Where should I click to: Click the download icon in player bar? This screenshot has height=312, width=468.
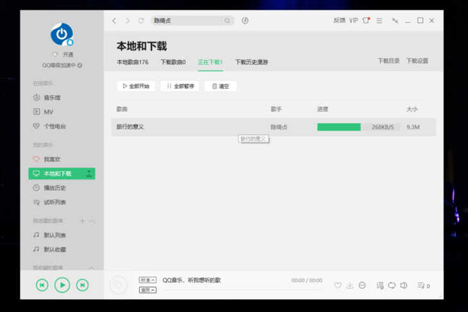pyautogui.click(x=350, y=286)
